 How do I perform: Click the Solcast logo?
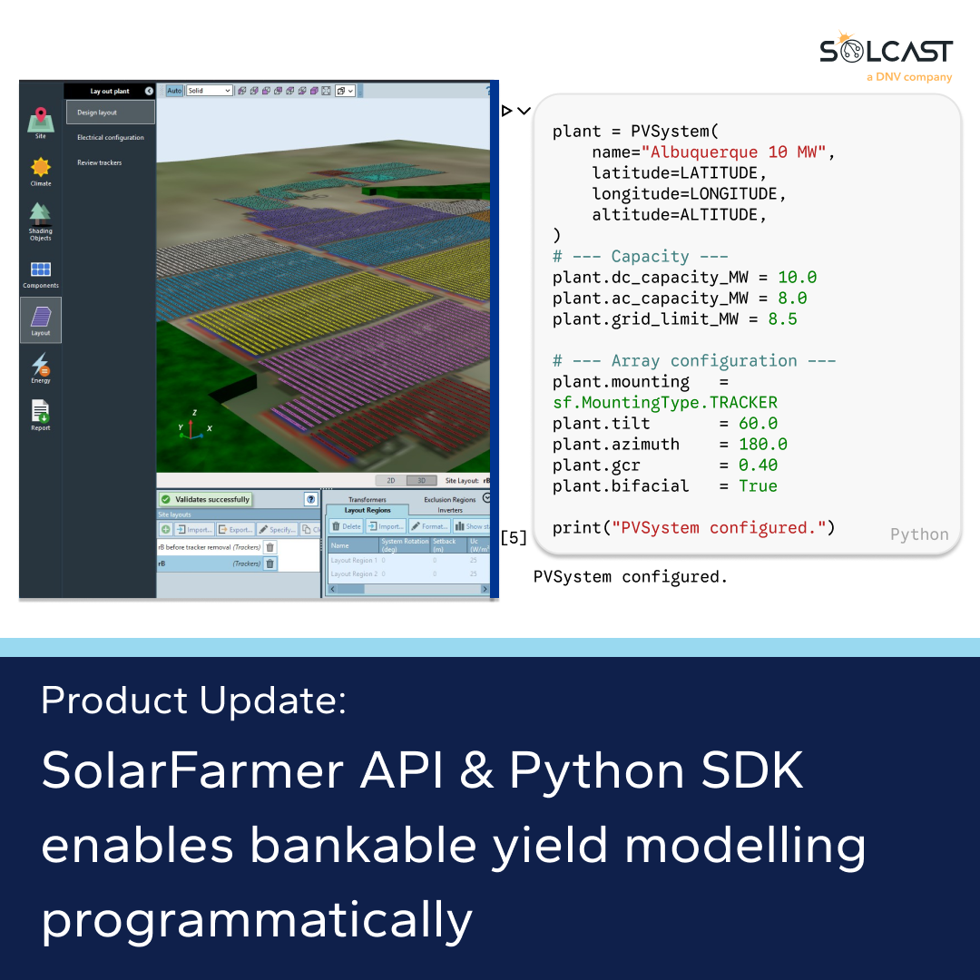tap(887, 56)
